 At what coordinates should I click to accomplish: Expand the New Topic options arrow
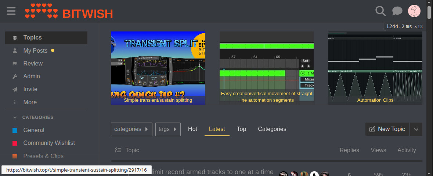[416, 129]
